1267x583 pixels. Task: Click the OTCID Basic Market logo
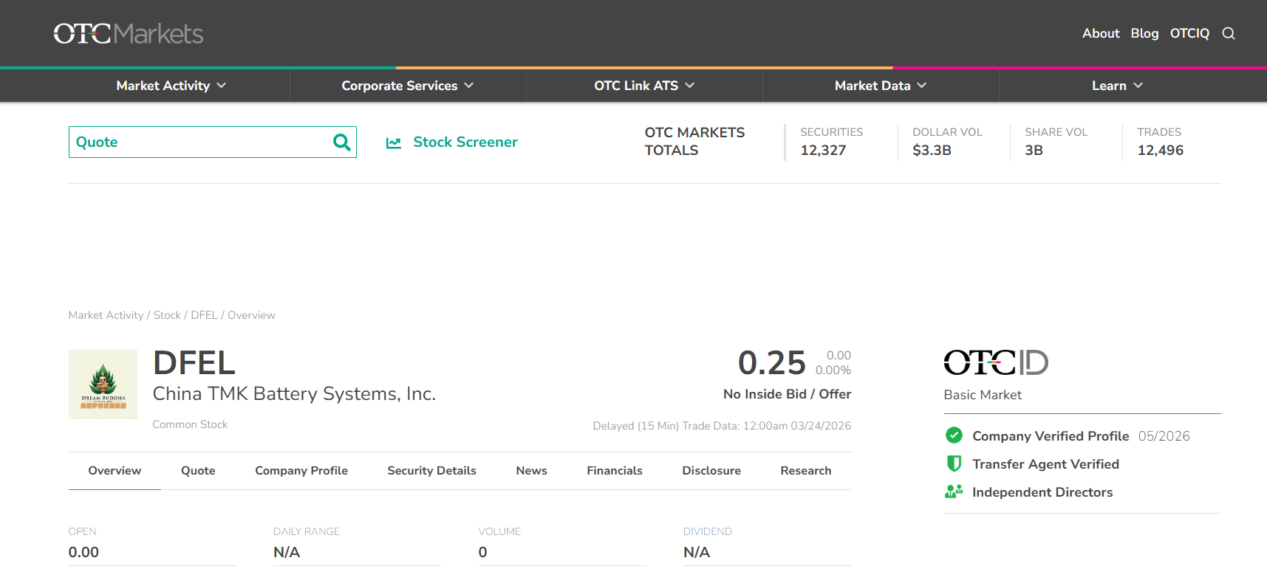point(996,362)
